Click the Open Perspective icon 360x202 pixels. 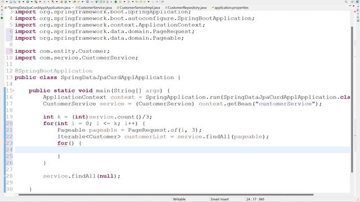(x=353, y=2)
